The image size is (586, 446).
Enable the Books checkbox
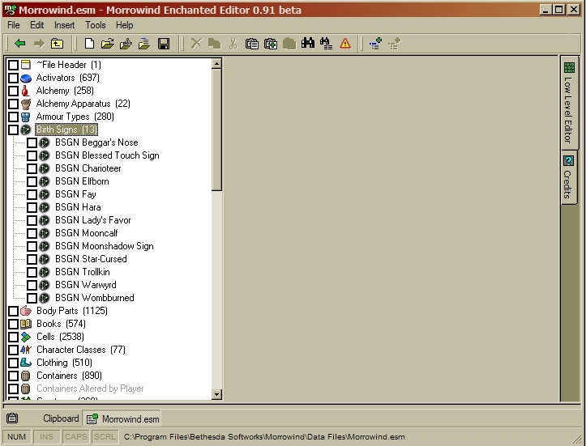coord(13,324)
